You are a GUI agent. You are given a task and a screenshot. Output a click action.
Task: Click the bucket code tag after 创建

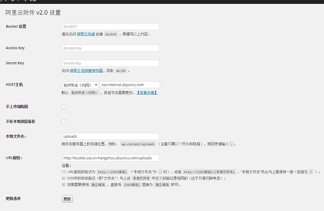111,34
